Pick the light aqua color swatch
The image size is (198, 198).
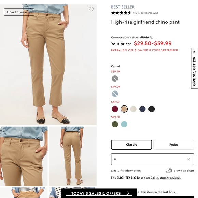point(124,124)
